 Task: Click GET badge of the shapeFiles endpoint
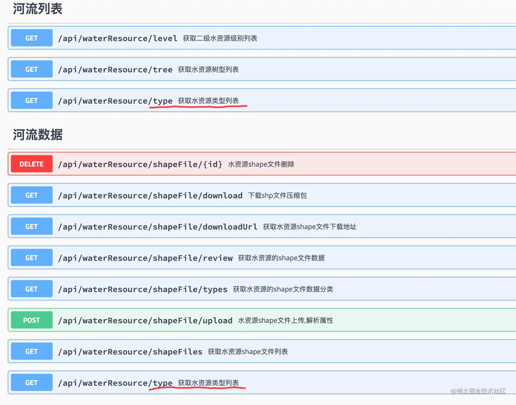(x=32, y=351)
